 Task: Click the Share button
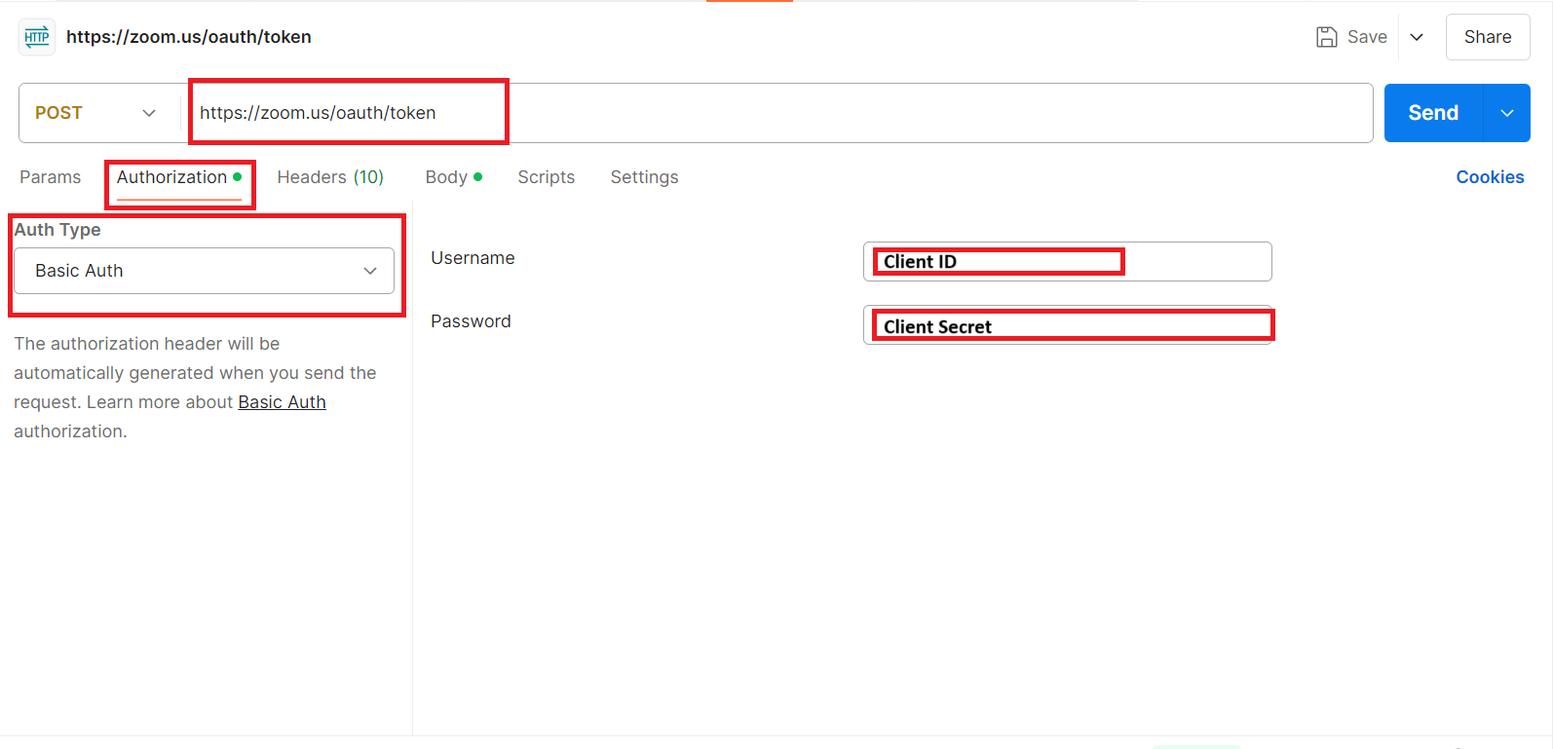(x=1488, y=37)
